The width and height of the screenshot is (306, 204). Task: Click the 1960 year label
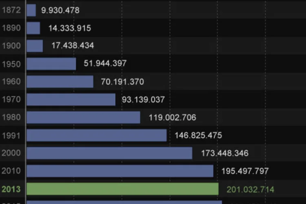11,82
